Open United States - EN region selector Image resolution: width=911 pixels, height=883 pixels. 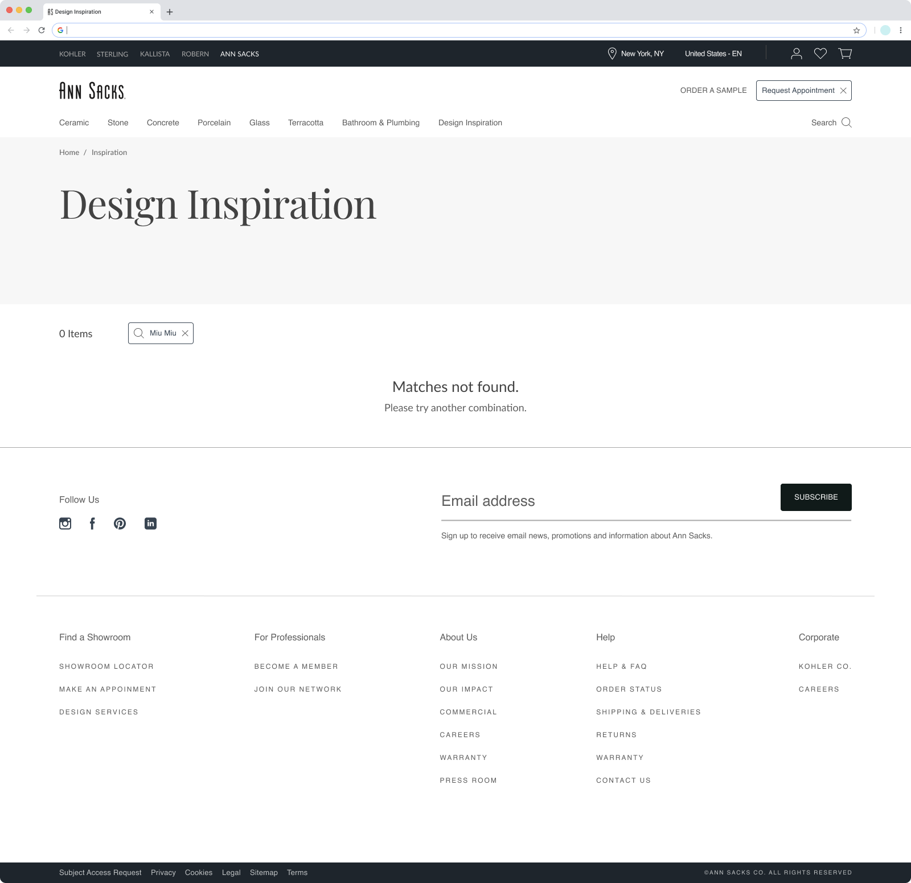[x=713, y=54]
